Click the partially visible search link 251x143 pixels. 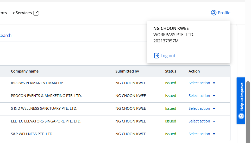pos(5,35)
